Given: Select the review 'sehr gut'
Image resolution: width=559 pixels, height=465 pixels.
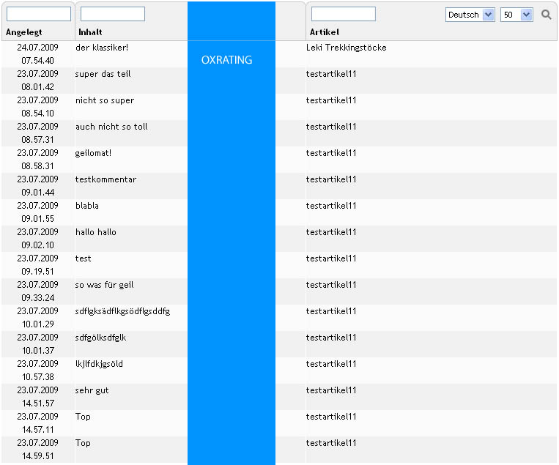Looking at the screenshot, I should click(92, 390).
